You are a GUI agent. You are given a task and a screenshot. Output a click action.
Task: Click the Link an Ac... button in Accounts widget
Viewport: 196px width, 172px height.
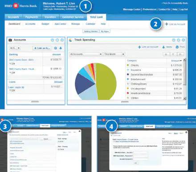point(42,48)
